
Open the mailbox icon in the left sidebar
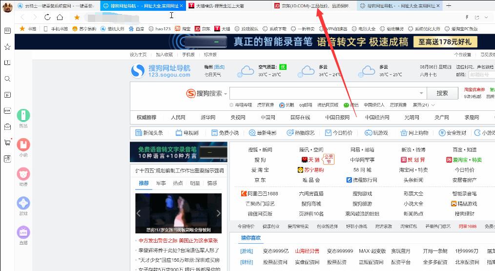pyautogui.click(x=7, y=126)
